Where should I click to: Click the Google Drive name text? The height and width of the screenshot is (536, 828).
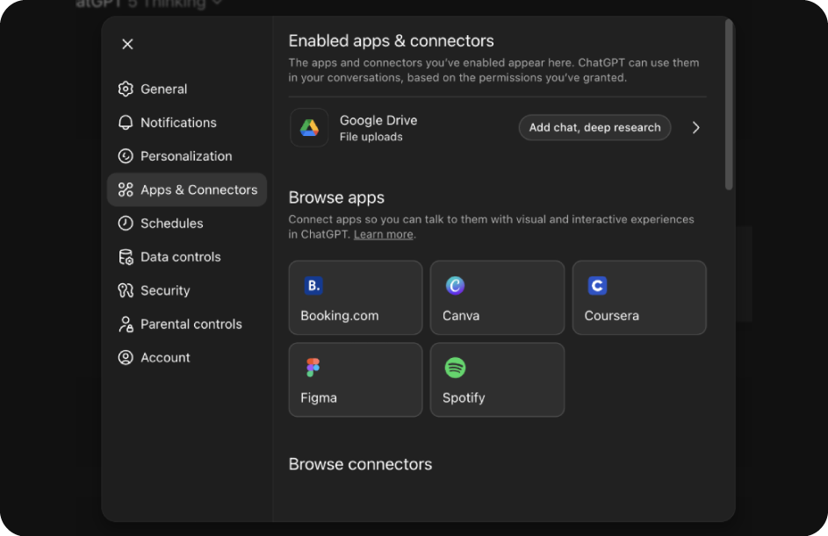click(378, 120)
